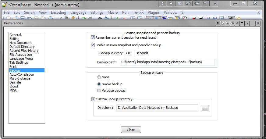Select General in preferences list
Viewport: 266px width, 139px height.
pyautogui.click(x=15, y=35)
